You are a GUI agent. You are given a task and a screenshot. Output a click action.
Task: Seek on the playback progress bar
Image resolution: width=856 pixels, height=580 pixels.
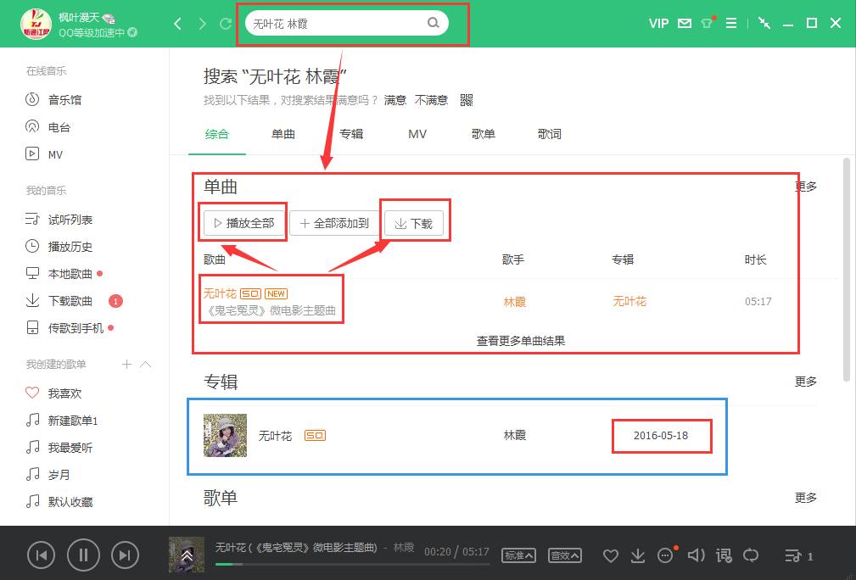(352, 565)
